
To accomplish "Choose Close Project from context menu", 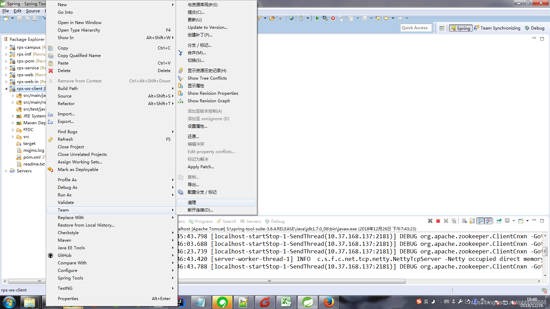I will tap(112, 147).
